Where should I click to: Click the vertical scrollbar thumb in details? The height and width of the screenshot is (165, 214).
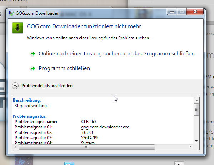coord(196,110)
